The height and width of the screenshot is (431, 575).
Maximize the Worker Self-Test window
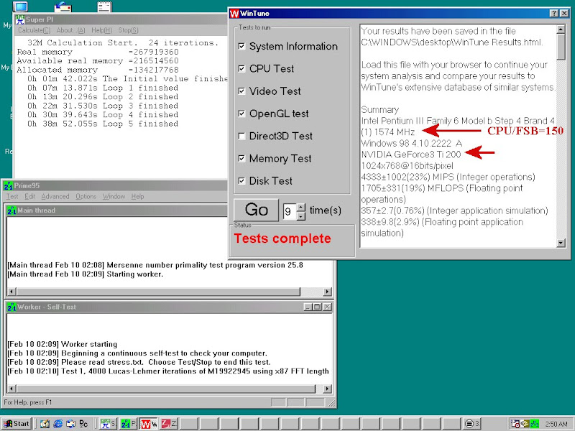pyautogui.click(x=318, y=307)
